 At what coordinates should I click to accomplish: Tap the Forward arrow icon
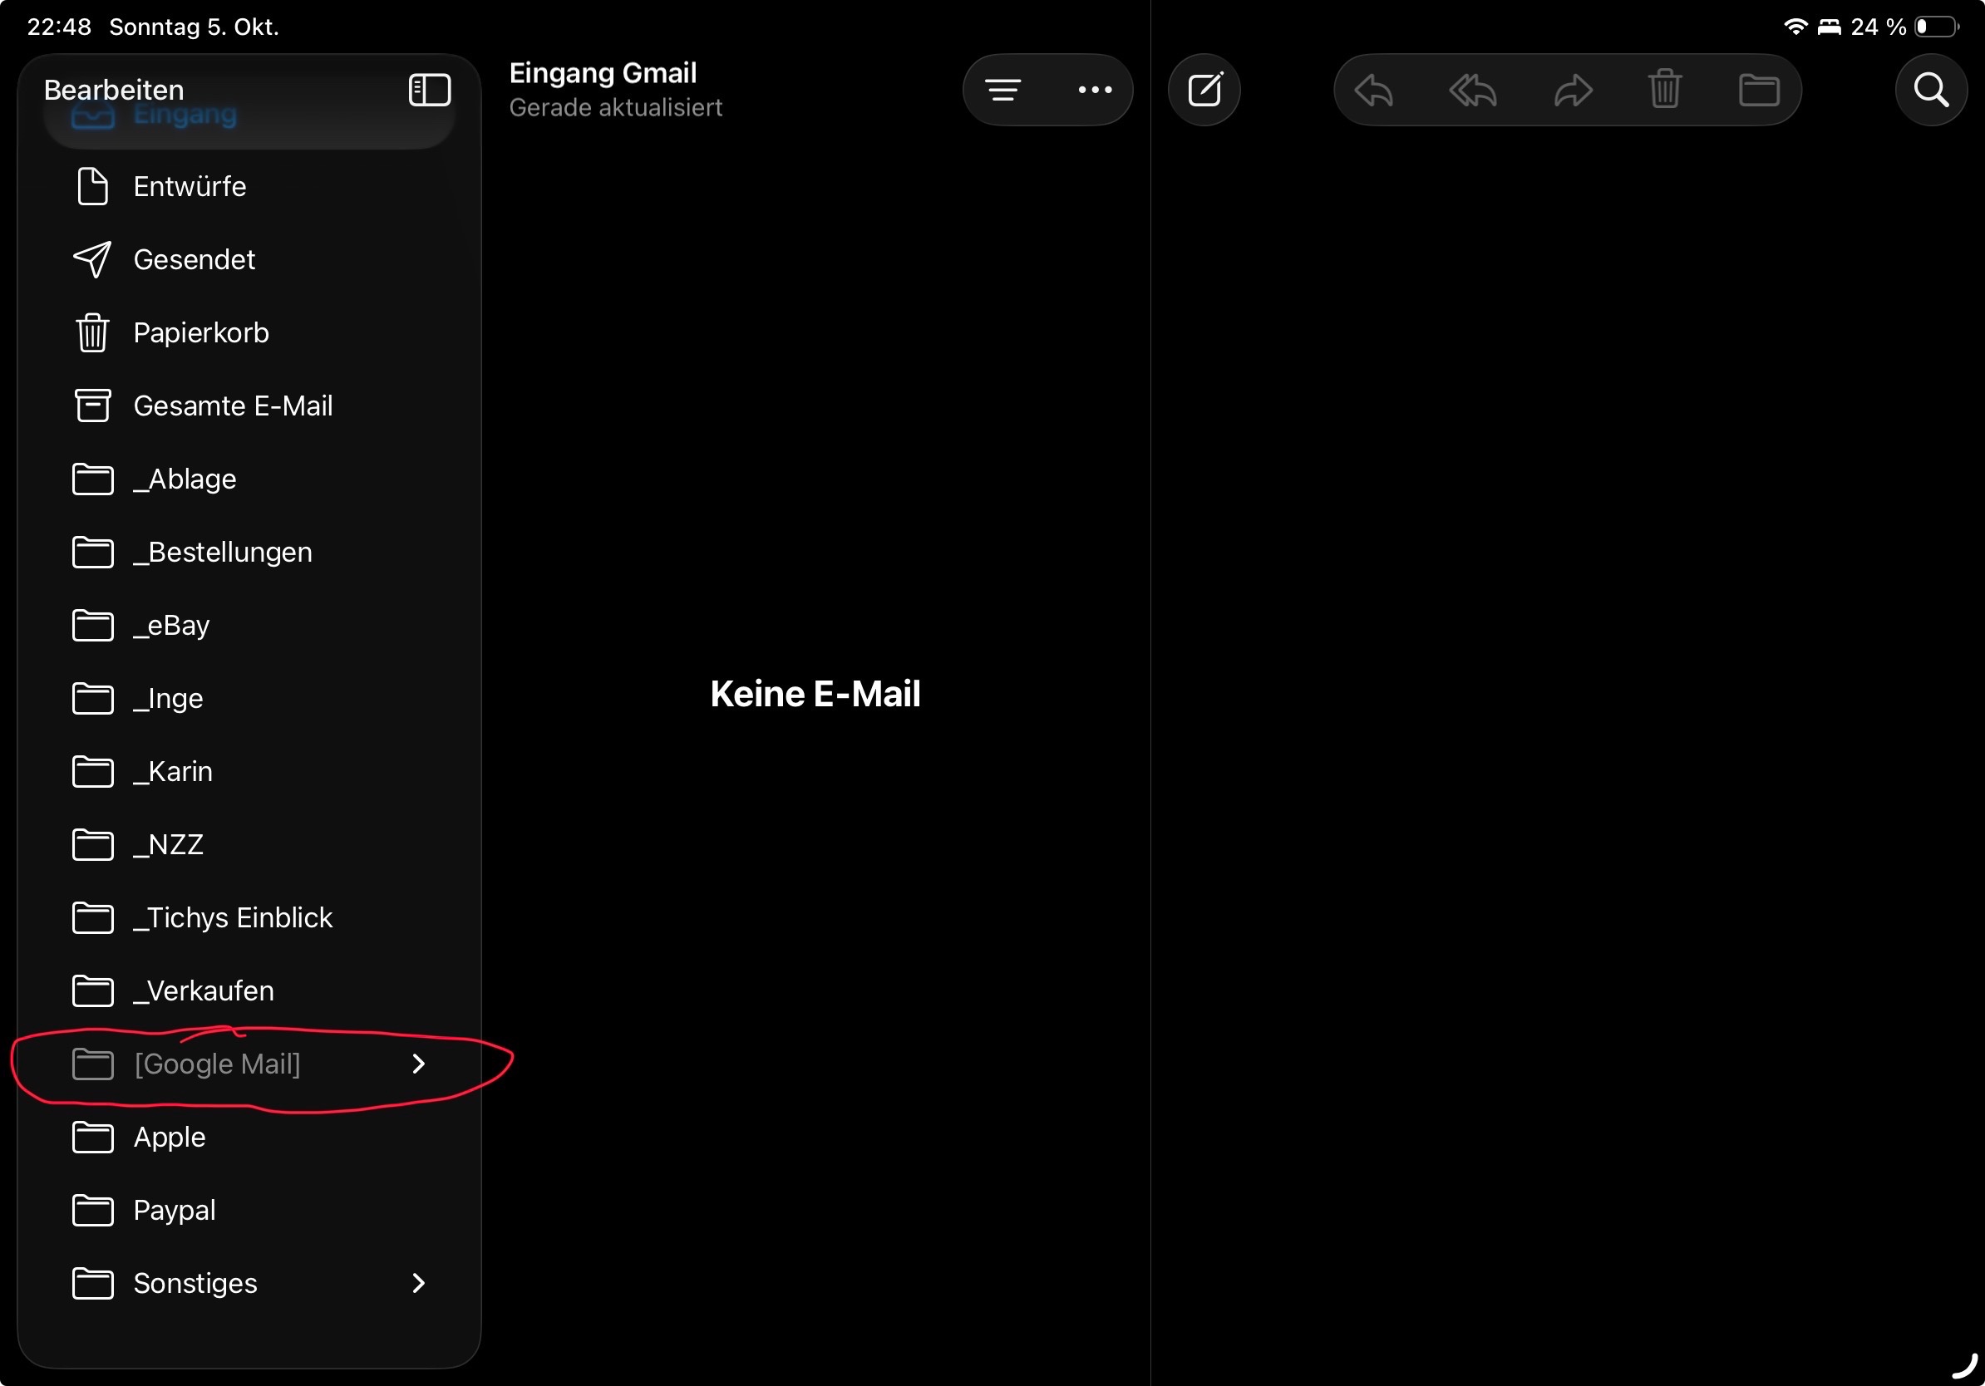[1572, 90]
